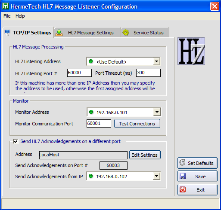
Task: Click the Edit Settings button
Action: click(145, 155)
